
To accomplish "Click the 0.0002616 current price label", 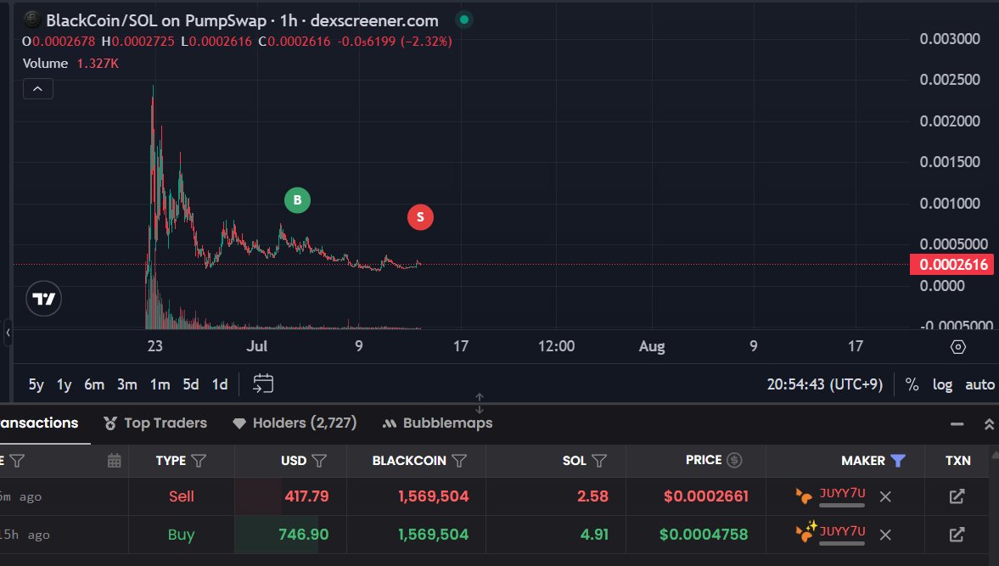I will point(951,264).
